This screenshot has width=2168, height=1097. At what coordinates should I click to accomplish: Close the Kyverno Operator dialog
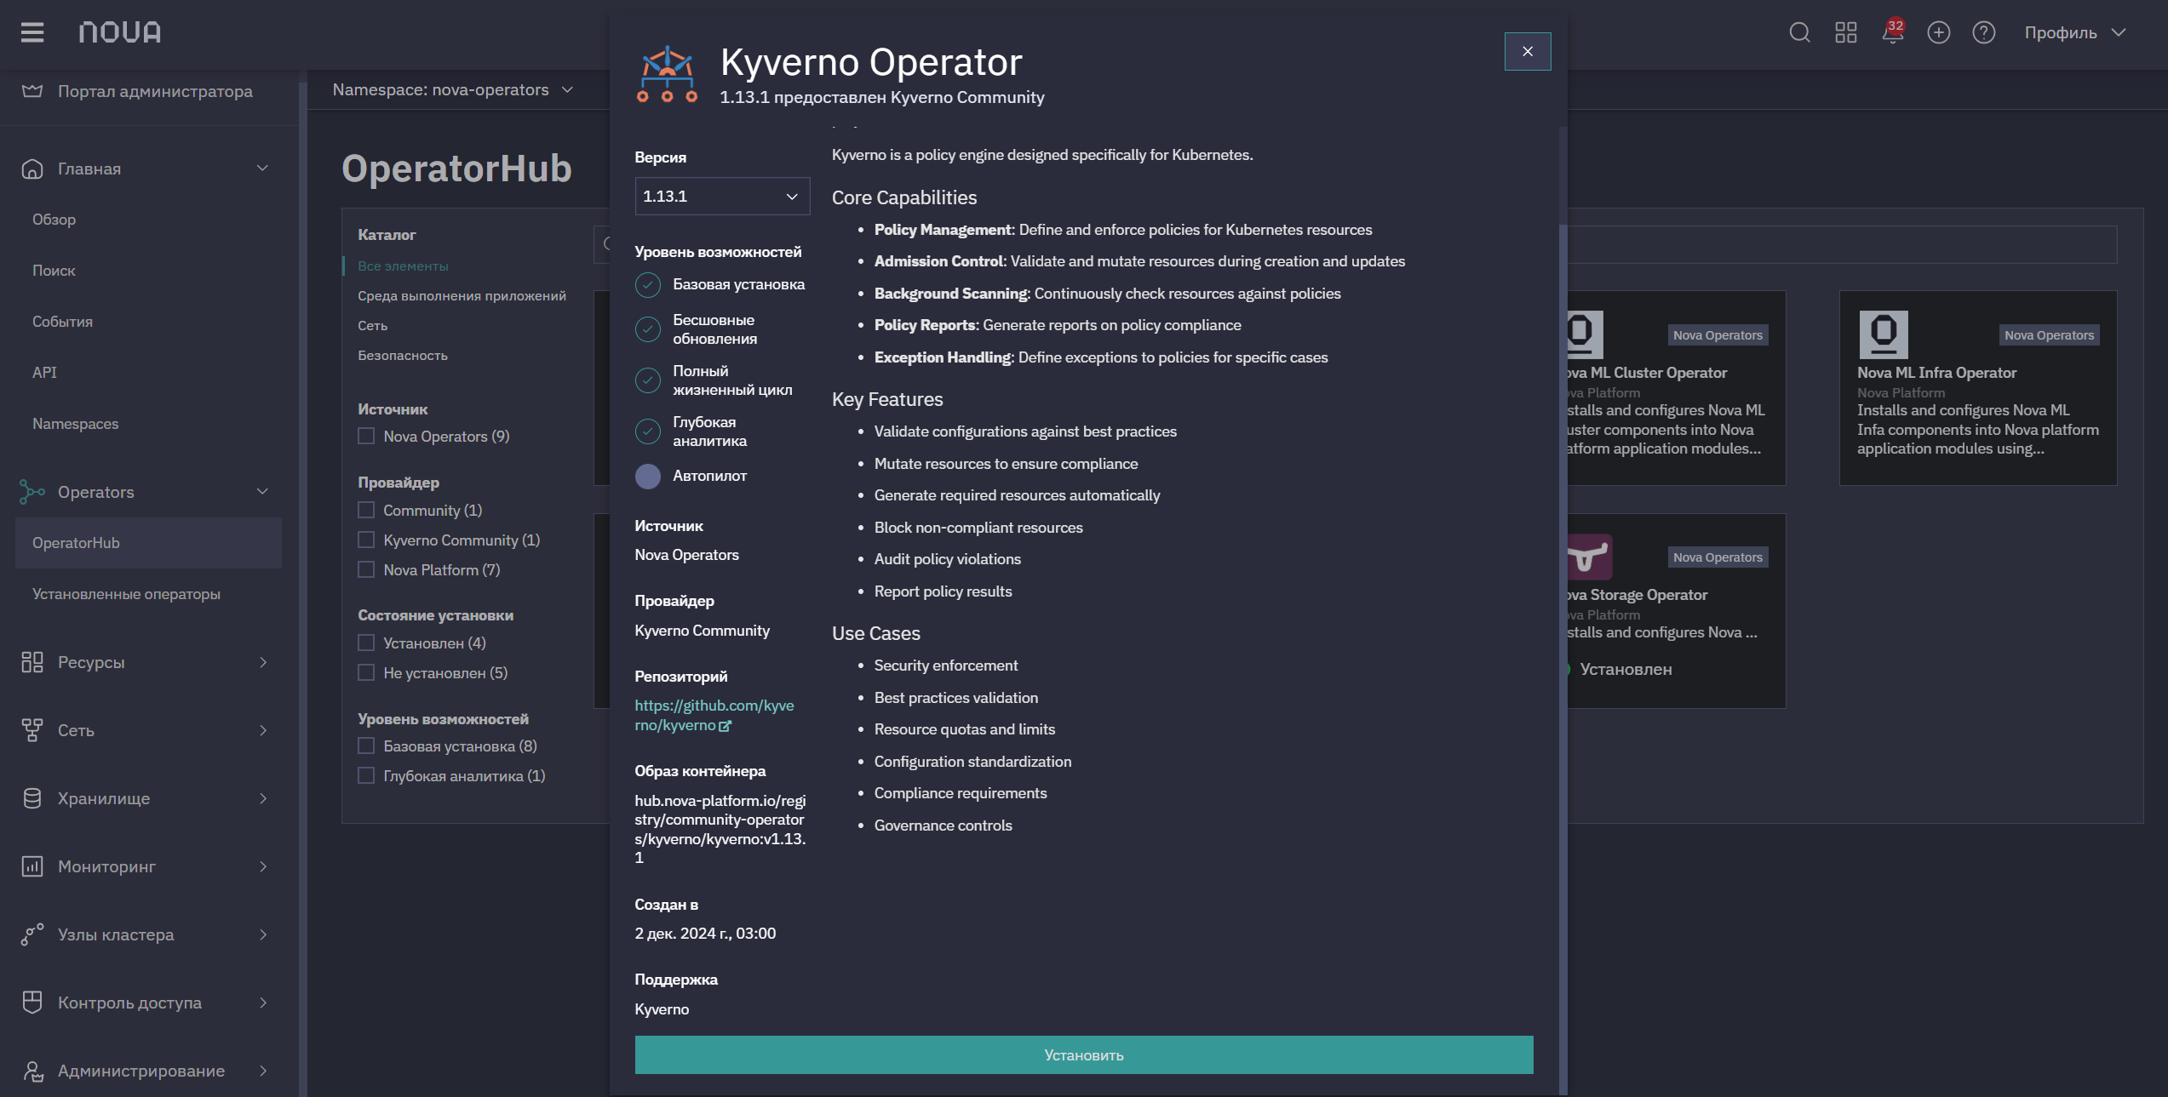point(1528,52)
